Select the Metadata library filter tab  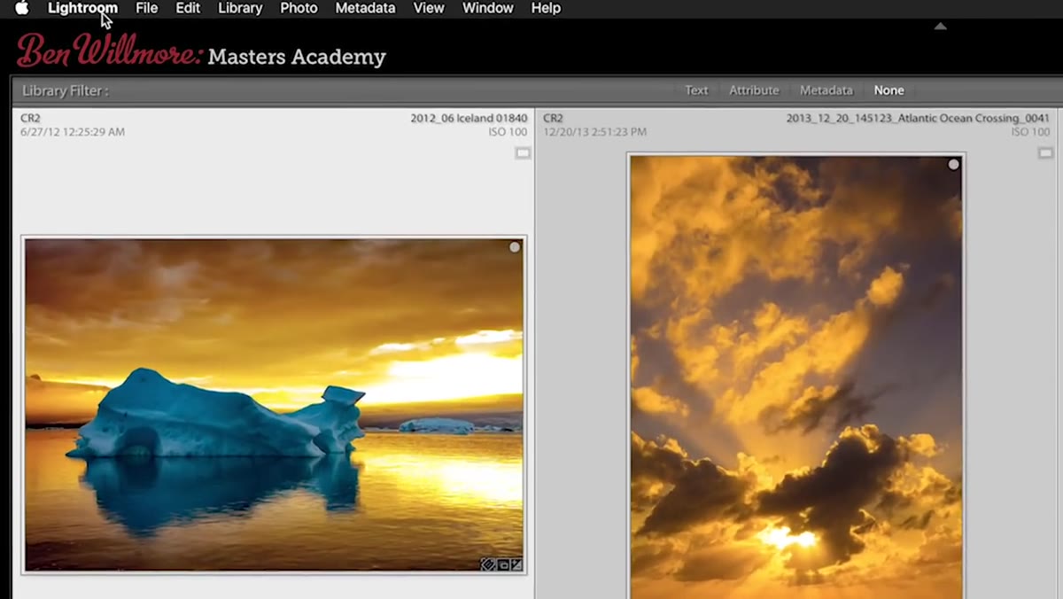click(826, 90)
